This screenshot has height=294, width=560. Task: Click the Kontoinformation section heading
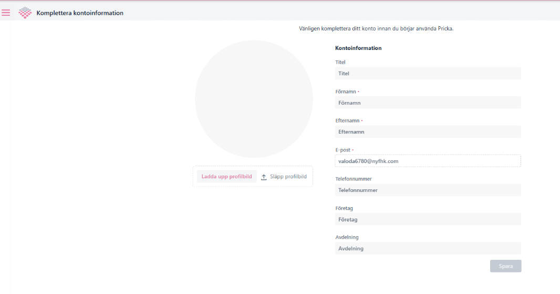[x=358, y=48]
